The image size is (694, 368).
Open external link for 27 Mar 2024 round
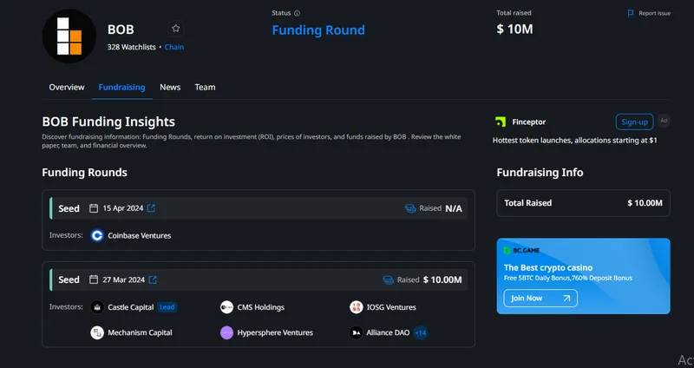(x=153, y=279)
